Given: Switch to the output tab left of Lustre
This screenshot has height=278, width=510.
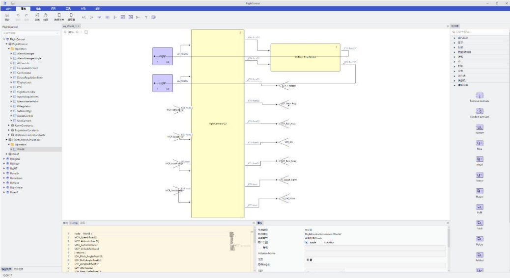Looking at the screenshot, I should (65, 223).
